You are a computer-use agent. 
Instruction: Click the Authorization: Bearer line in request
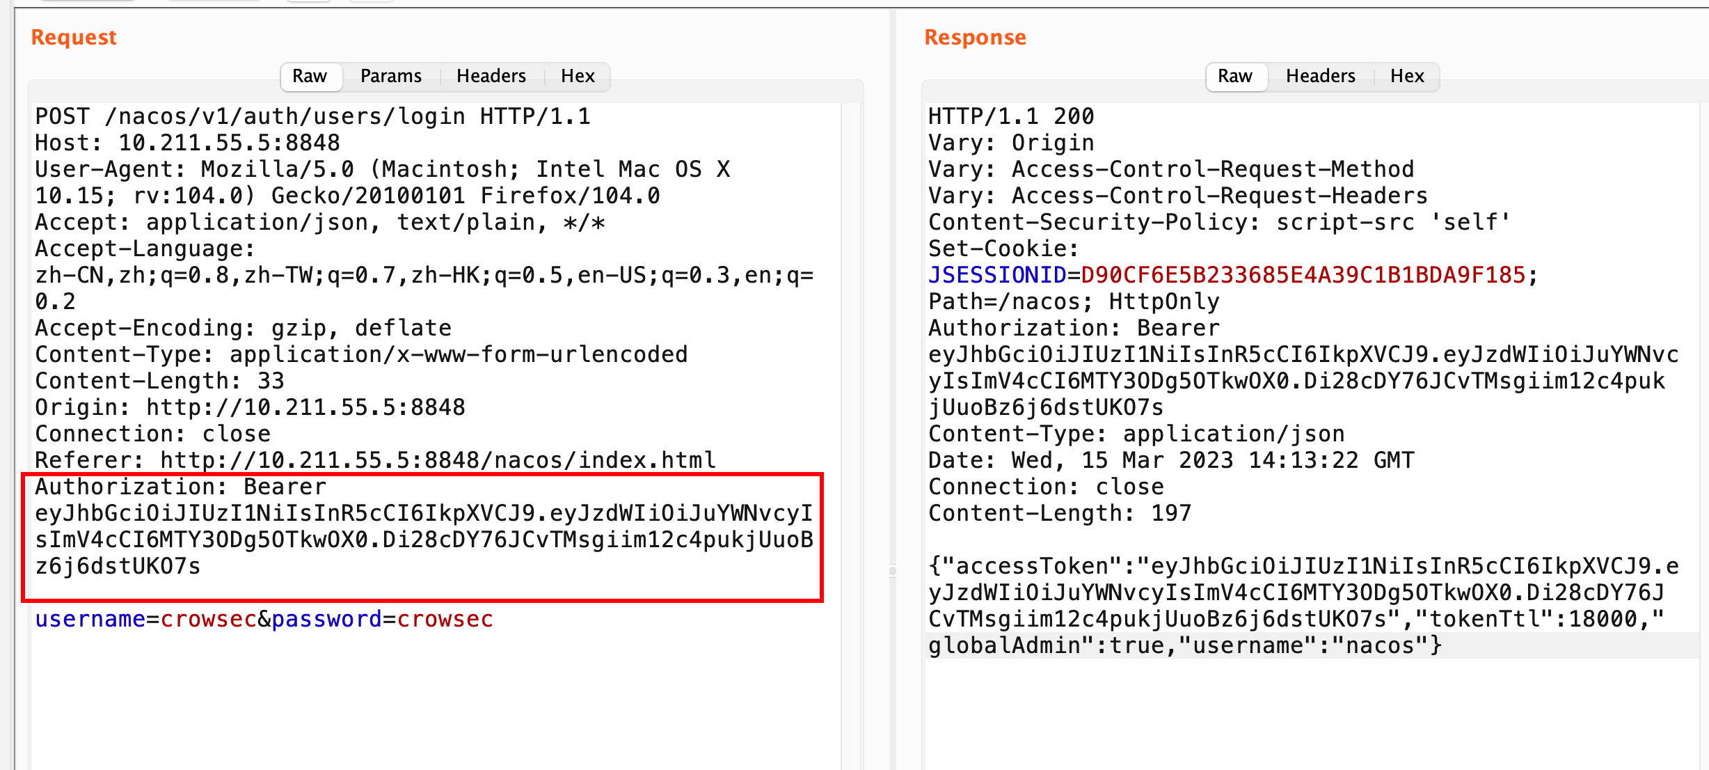[180, 487]
